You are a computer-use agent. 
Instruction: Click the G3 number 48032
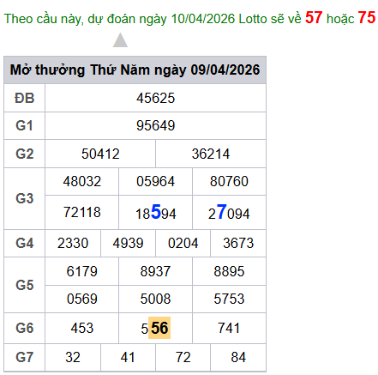(82, 181)
